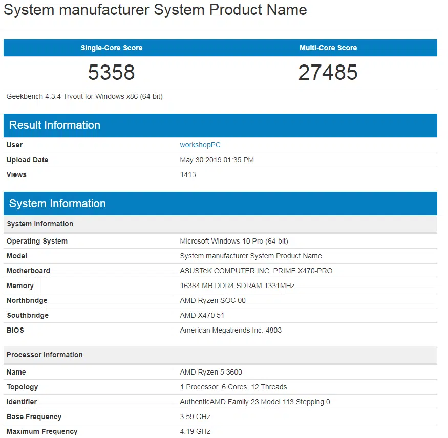
Task: Click the Multi-Core Score header label
Action: tap(328, 48)
